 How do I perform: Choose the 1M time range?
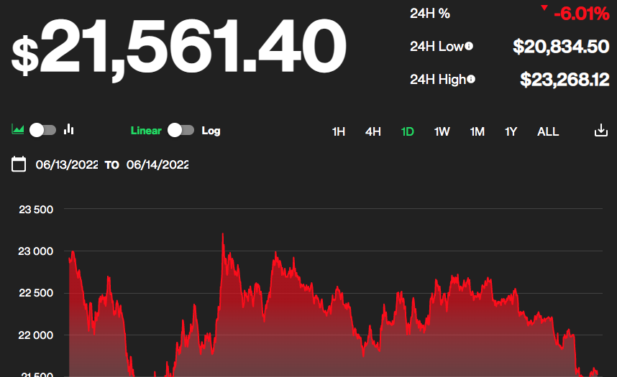pos(477,131)
